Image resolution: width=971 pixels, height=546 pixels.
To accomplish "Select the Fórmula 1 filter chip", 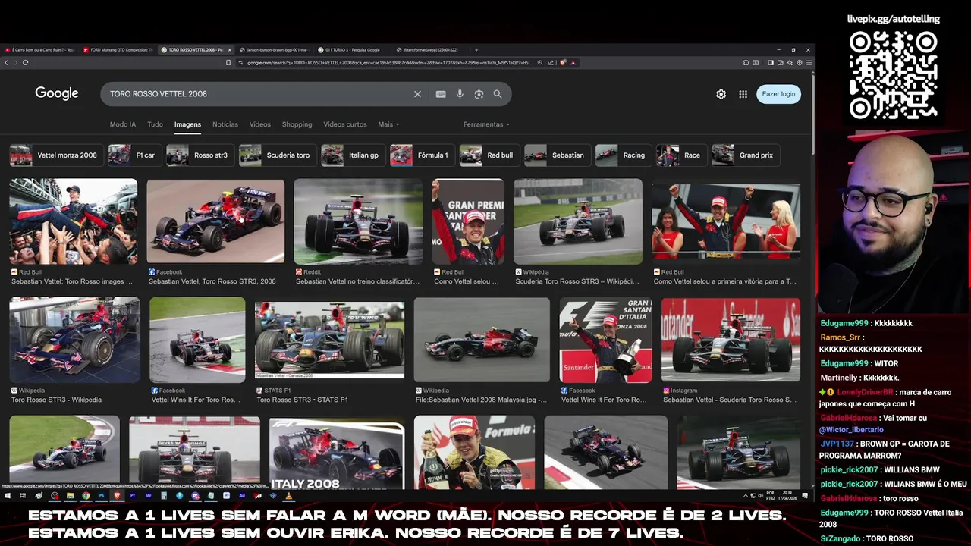I will pyautogui.click(x=422, y=155).
